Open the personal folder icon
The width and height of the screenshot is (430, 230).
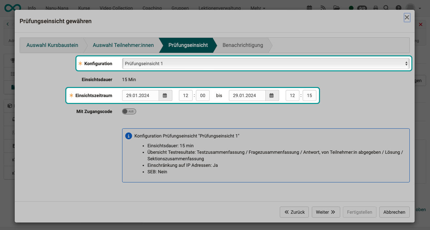pos(337,7)
